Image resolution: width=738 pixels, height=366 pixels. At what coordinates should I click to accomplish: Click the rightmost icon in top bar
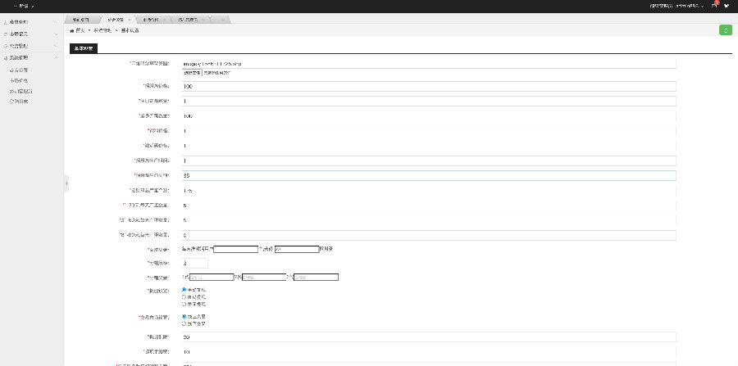click(727, 6)
